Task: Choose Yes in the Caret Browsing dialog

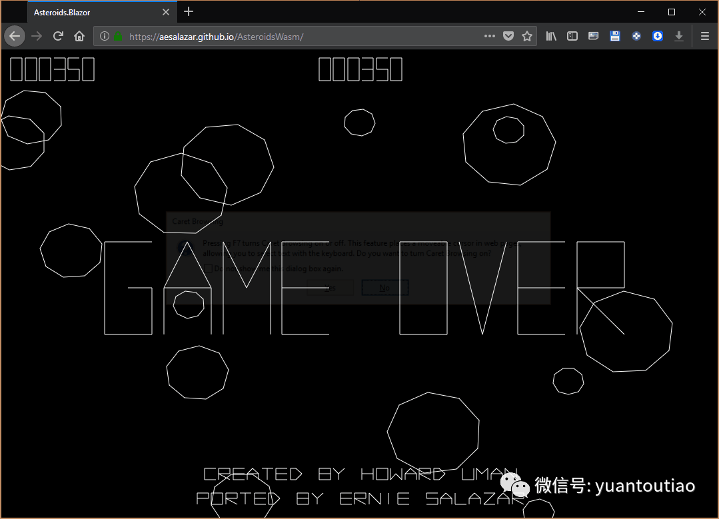Action: (330, 288)
